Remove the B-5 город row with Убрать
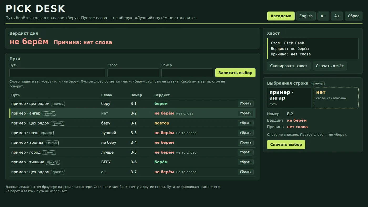This screenshot has height=207, width=368. pyautogui.click(x=246, y=152)
